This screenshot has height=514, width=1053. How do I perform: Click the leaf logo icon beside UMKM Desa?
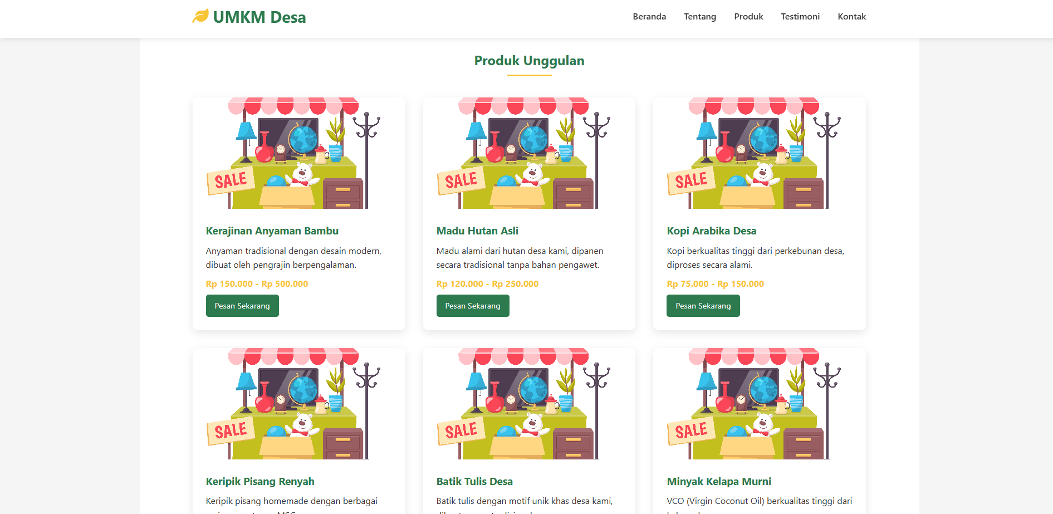click(200, 17)
